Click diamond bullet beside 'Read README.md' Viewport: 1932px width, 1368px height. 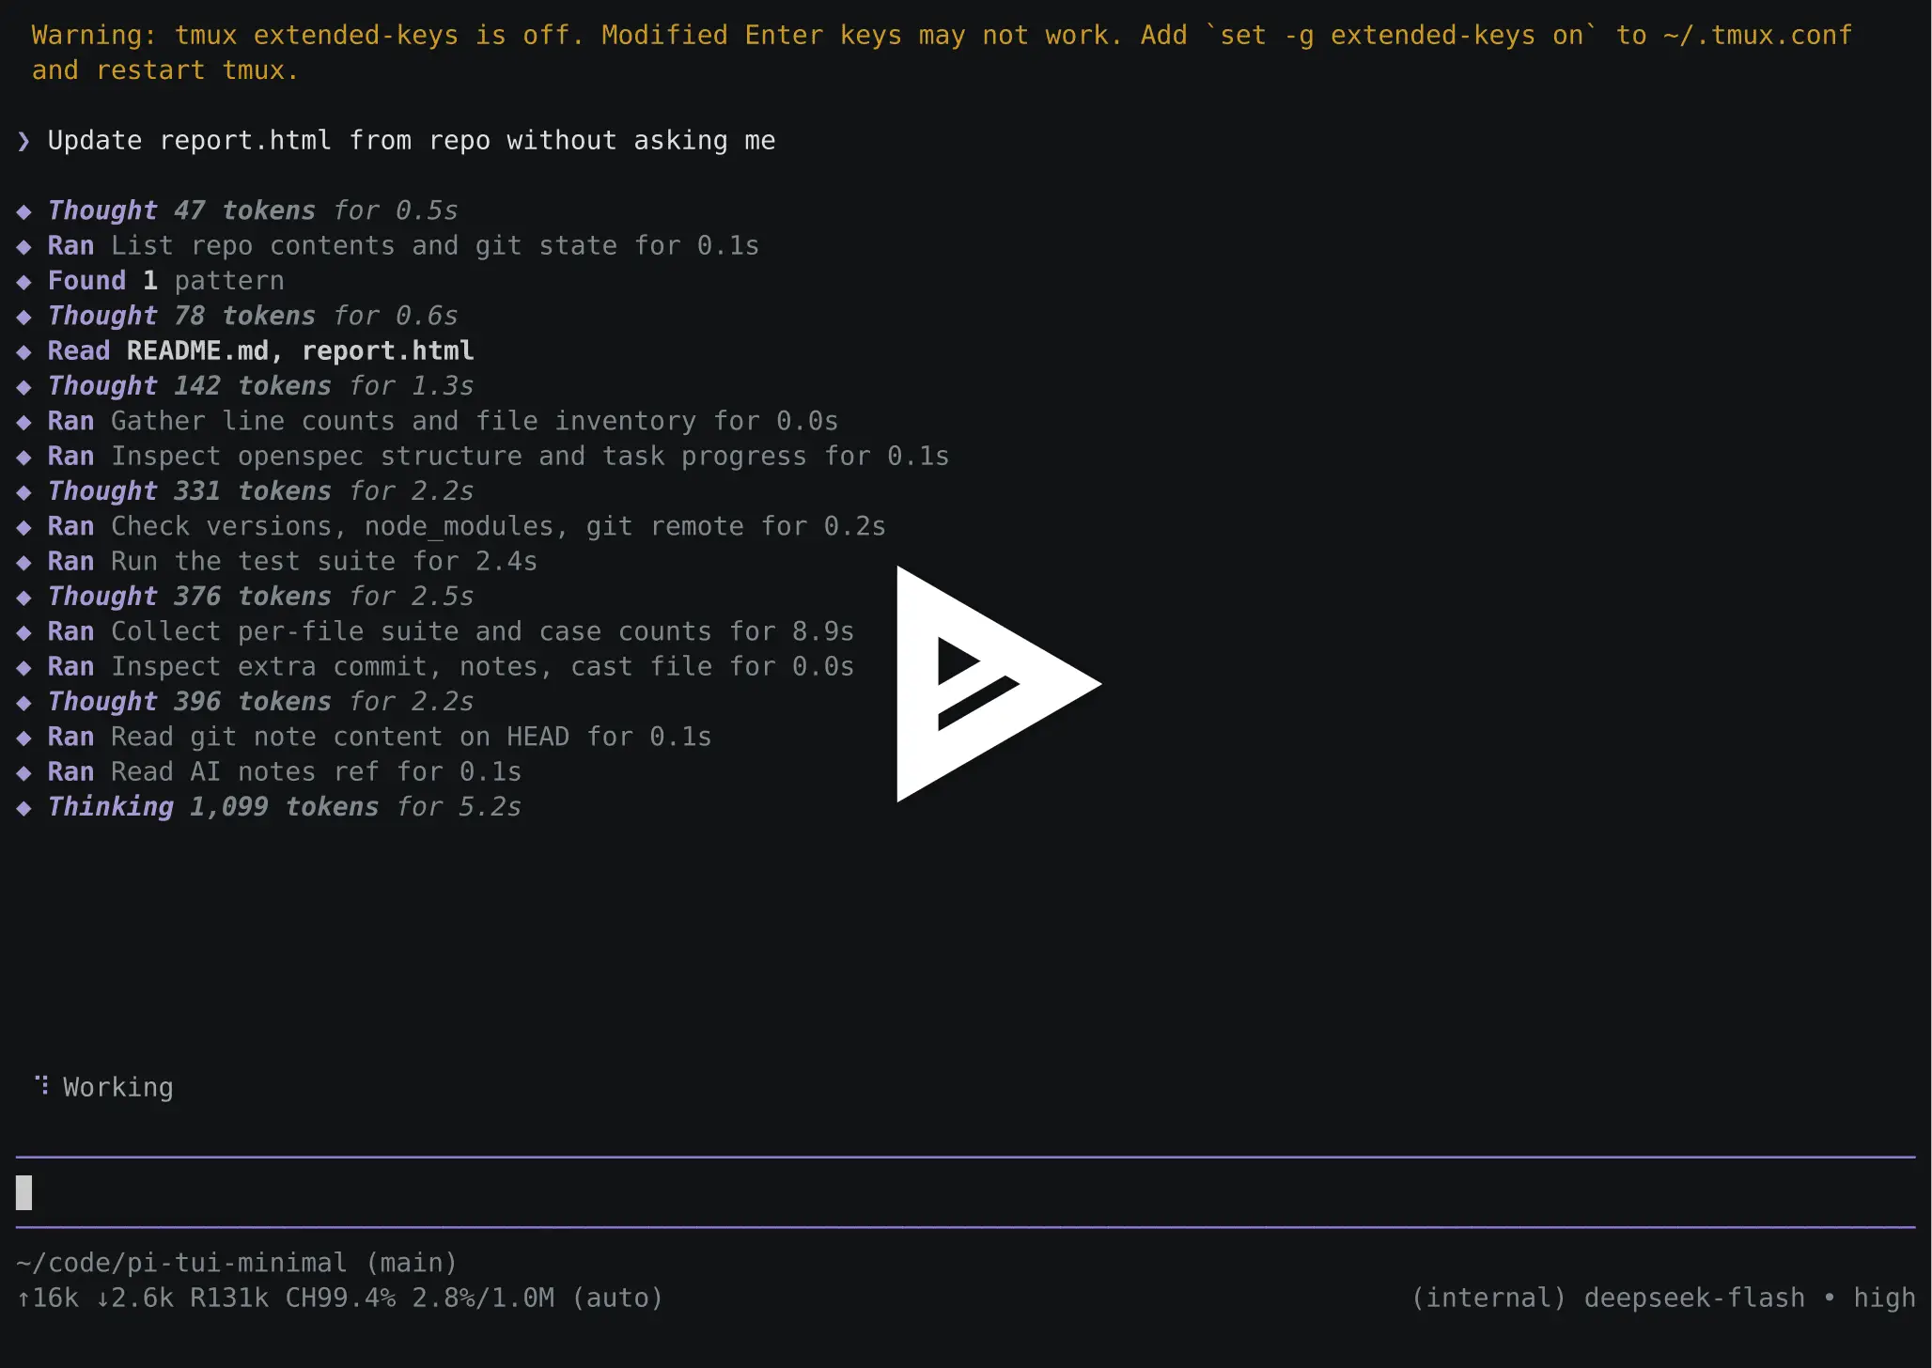click(24, 352)
